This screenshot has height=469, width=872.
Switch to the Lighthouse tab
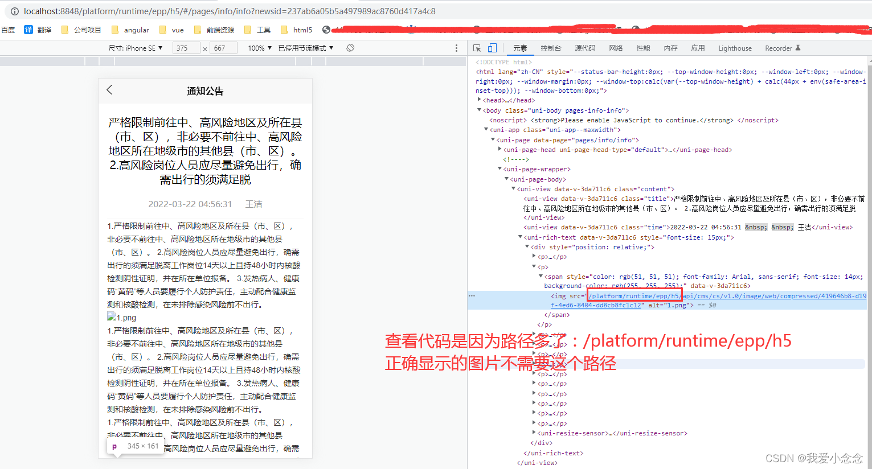point(735,48)
